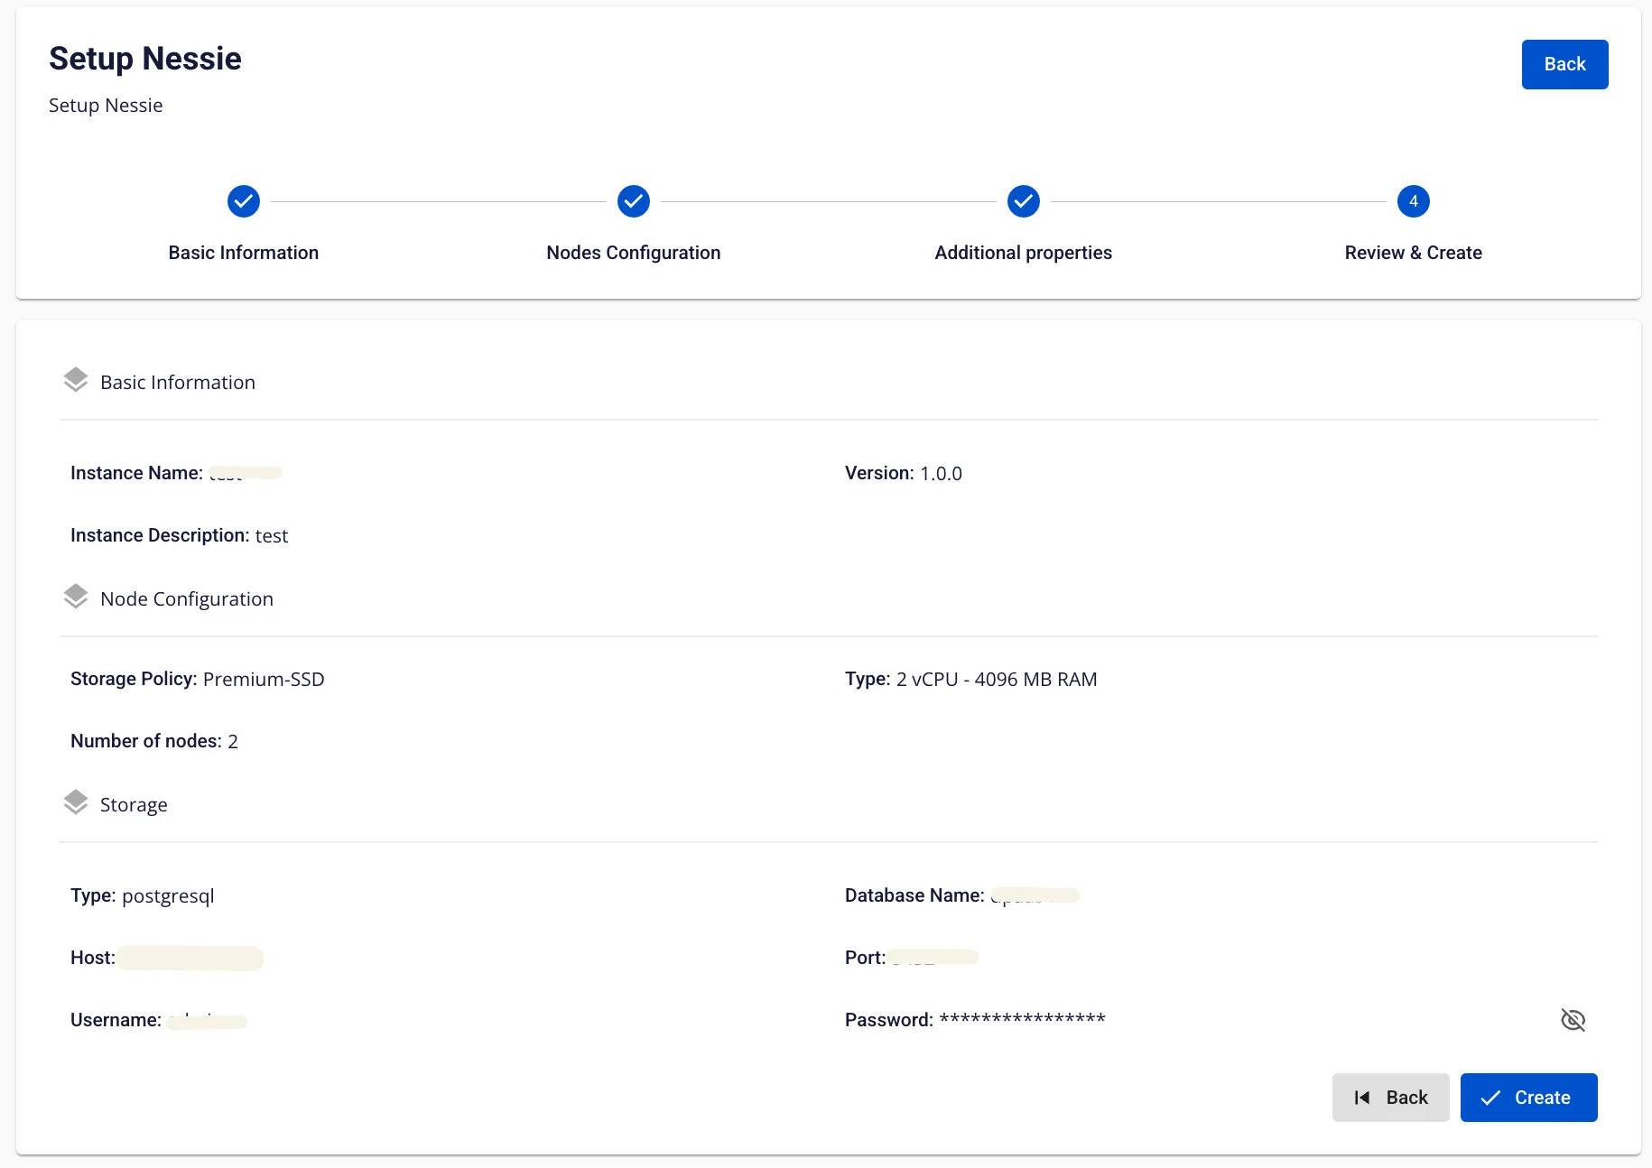Image resolution: width=1652 pixels, height=1168 pixels.
Task: Click the Username label
Action: pos(116,1020)
